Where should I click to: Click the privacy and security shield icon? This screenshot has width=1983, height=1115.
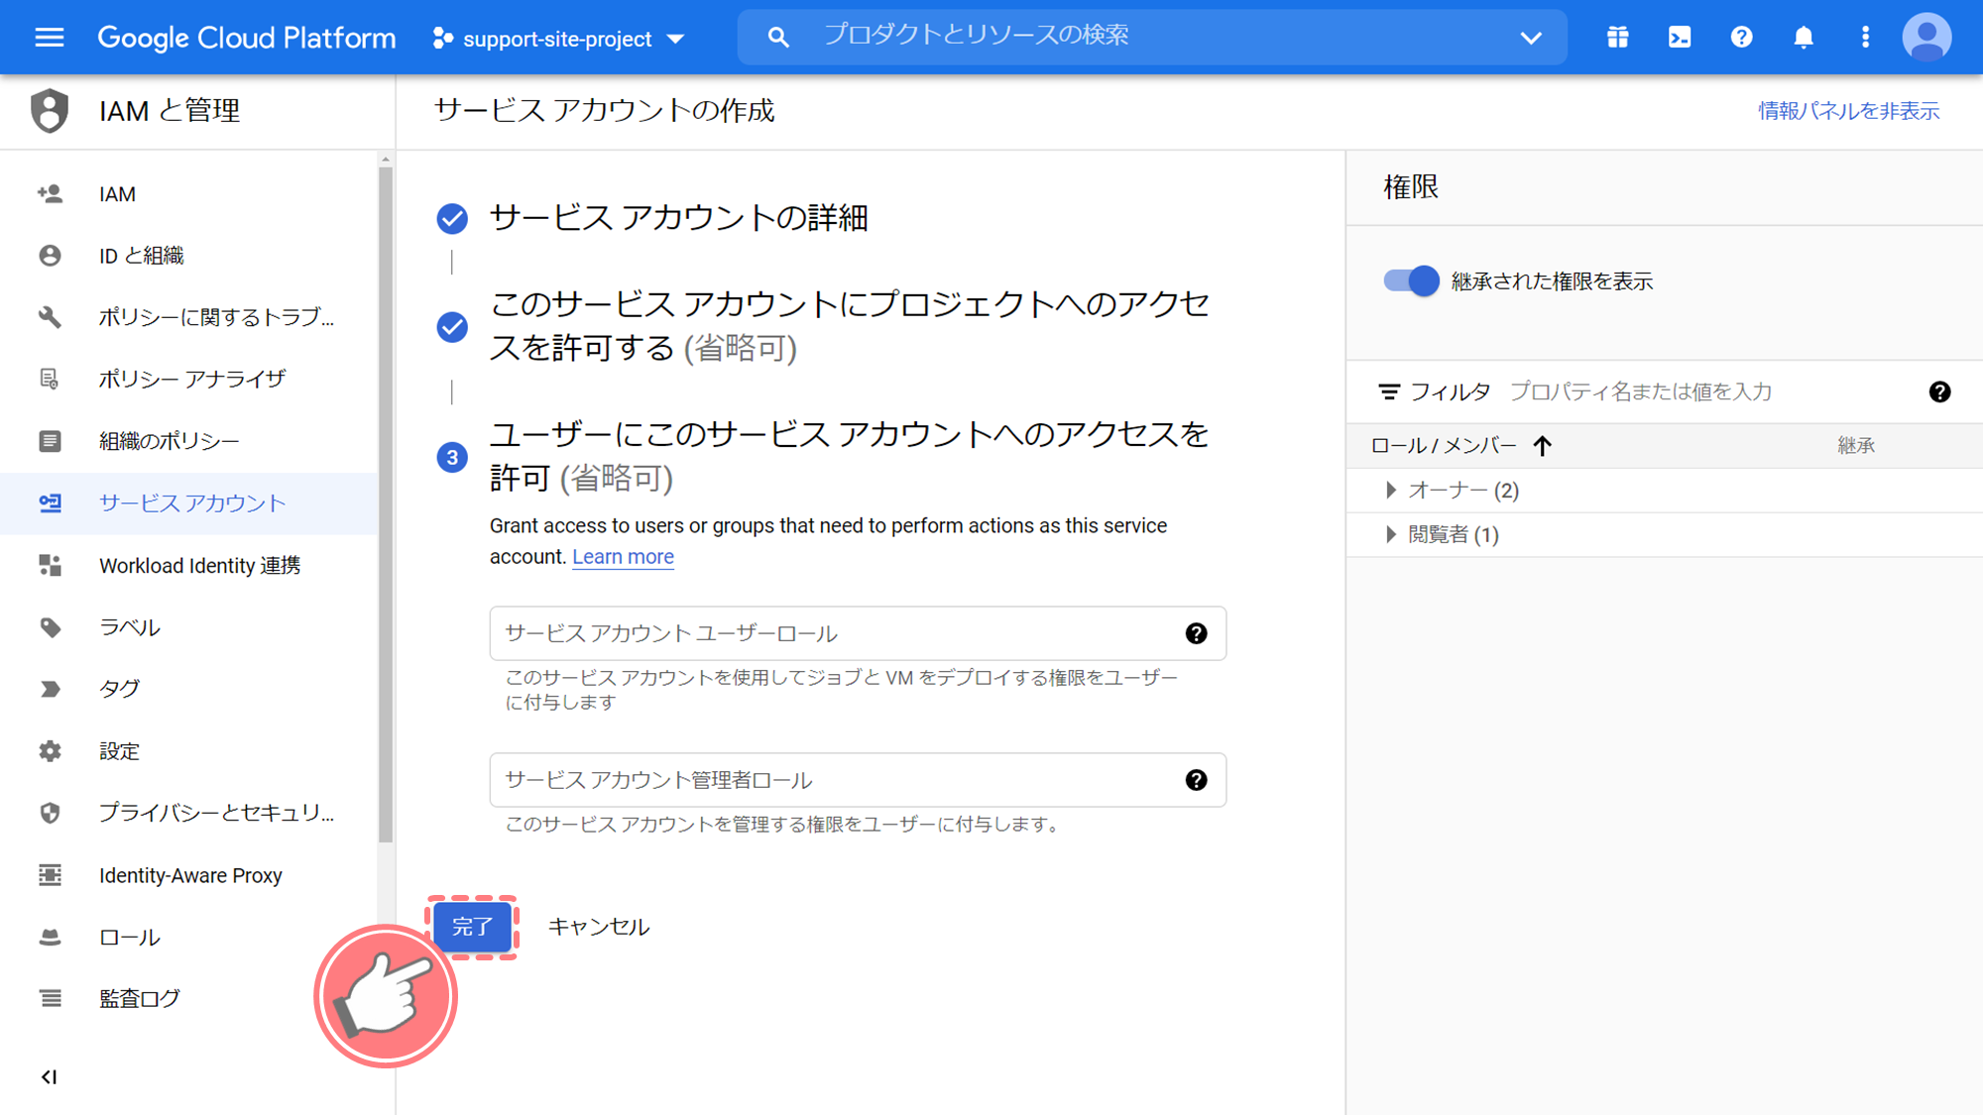pyautogui.click(x=50, y=813)
